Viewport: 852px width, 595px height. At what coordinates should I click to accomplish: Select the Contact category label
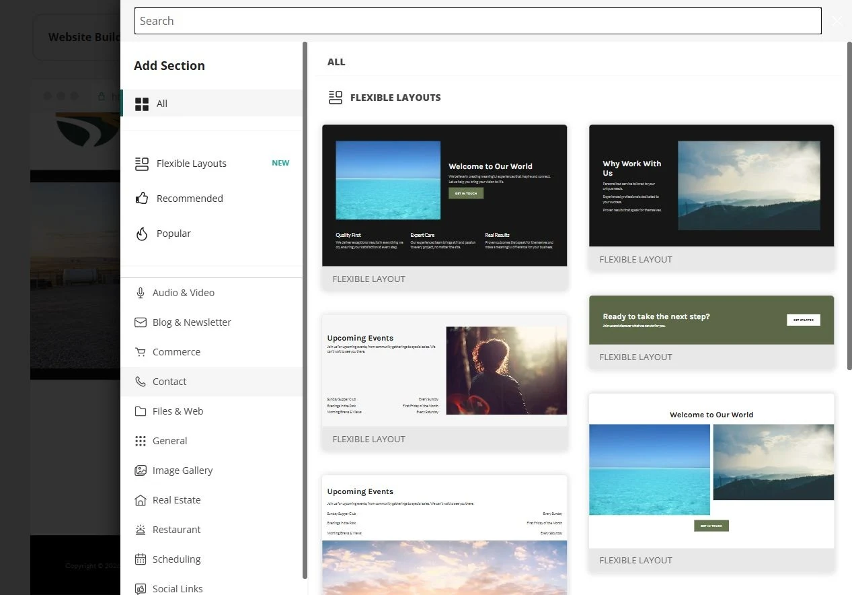tap(169, 382)
